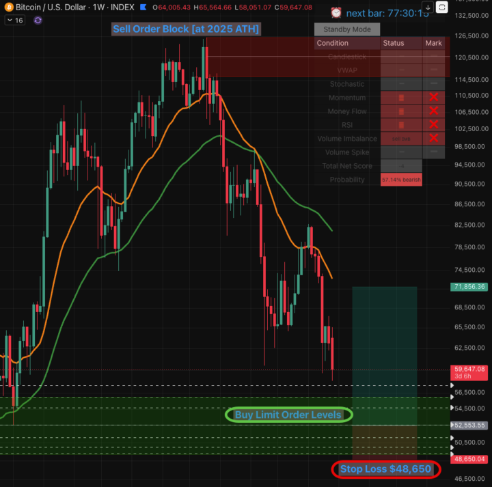Click the next bar countdown text
492x487 pixels.
point(387,14)
